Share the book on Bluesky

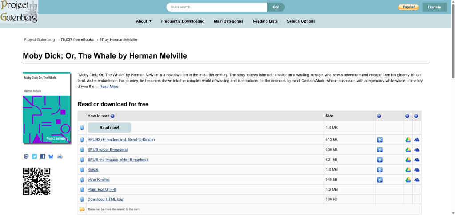point(51,156)
